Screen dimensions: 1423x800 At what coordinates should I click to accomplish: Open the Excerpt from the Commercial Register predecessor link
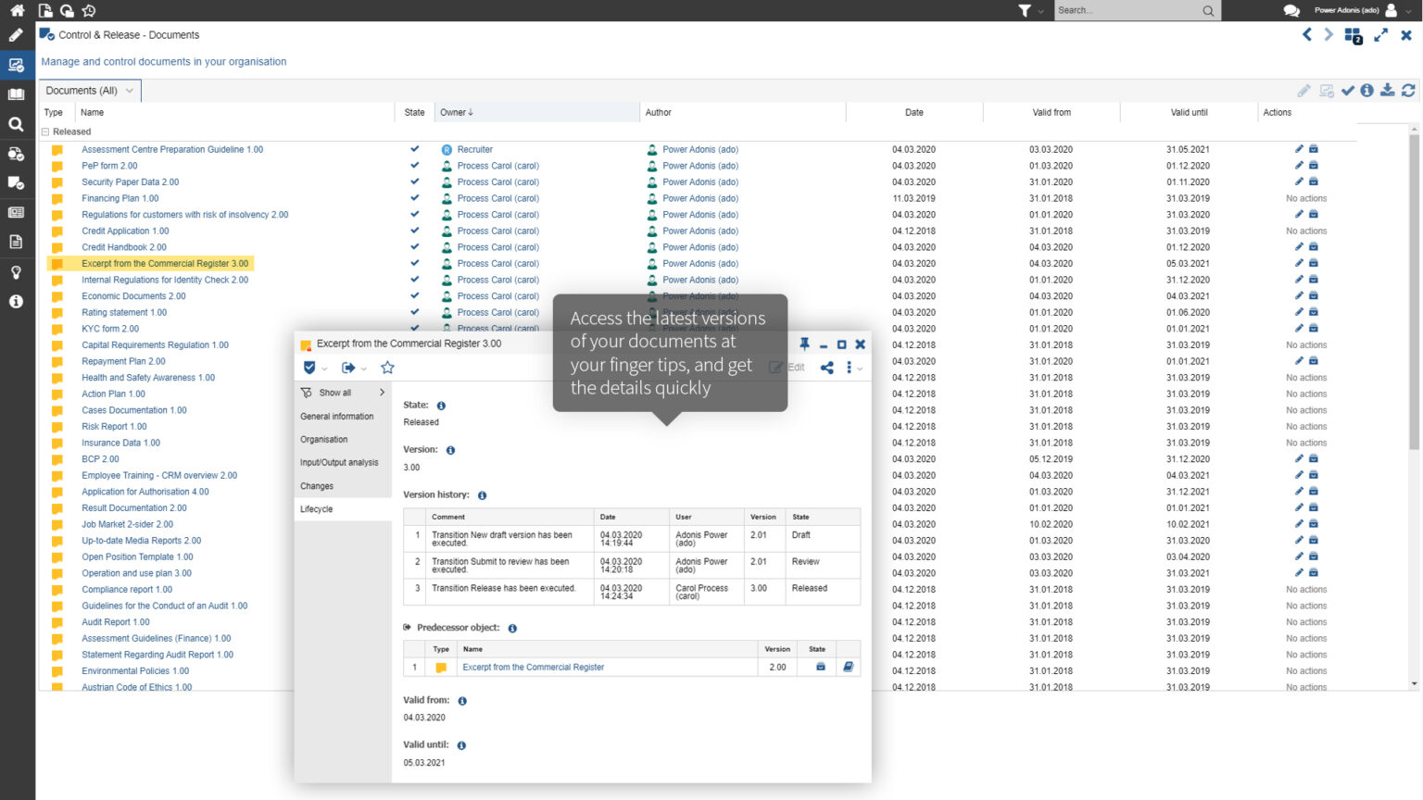(x=533, y=667)
